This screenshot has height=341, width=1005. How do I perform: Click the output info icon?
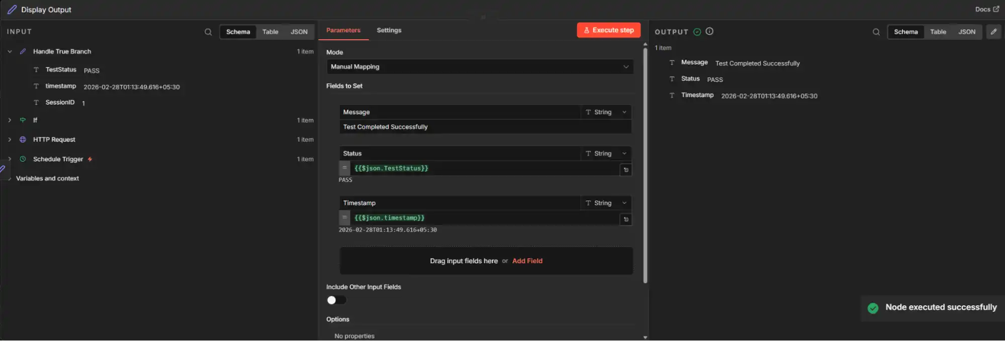[709, 31]
